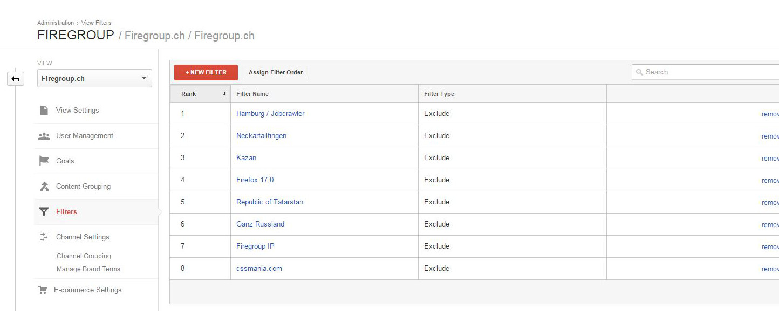
Task: Click the View Settings document icon
Action: 44,110
